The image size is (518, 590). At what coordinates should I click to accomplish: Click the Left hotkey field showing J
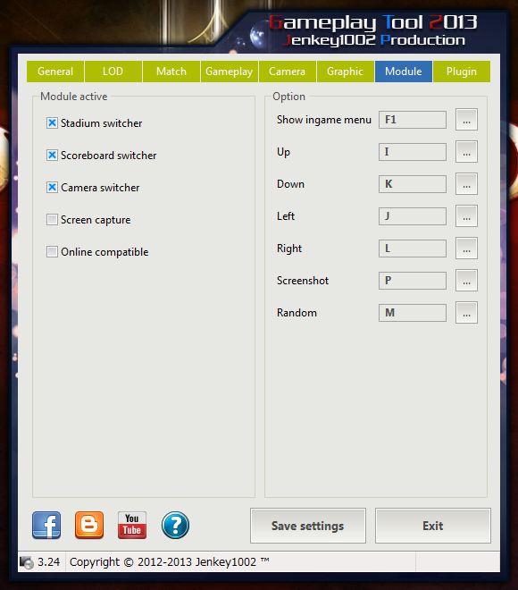413,216
